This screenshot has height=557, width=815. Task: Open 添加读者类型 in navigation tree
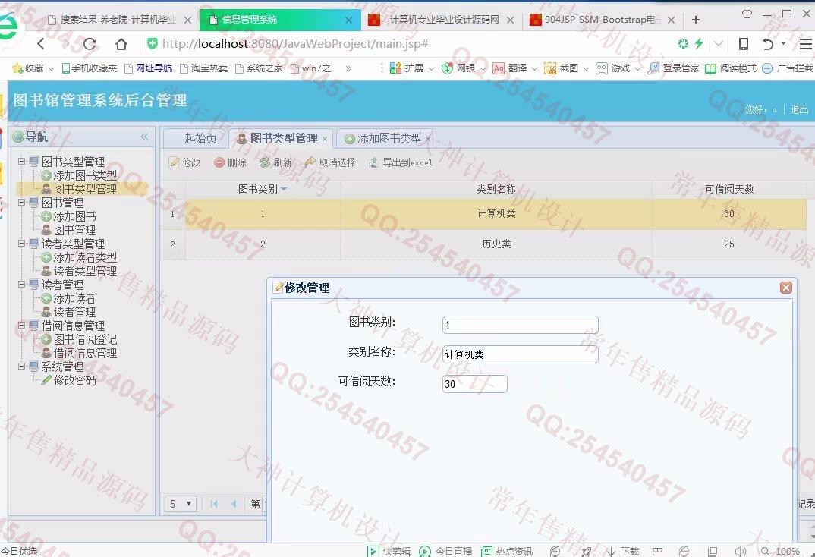(x=85, y=257)
